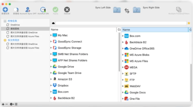Click the right pane vertical scrollbar
The height and width of the screenshot is (107, 193).
tap(191, 82)
